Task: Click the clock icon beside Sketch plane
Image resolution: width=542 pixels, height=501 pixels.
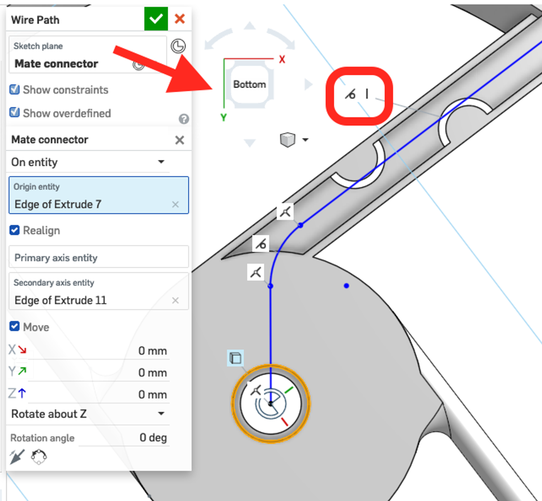Action: click(178, 46)
